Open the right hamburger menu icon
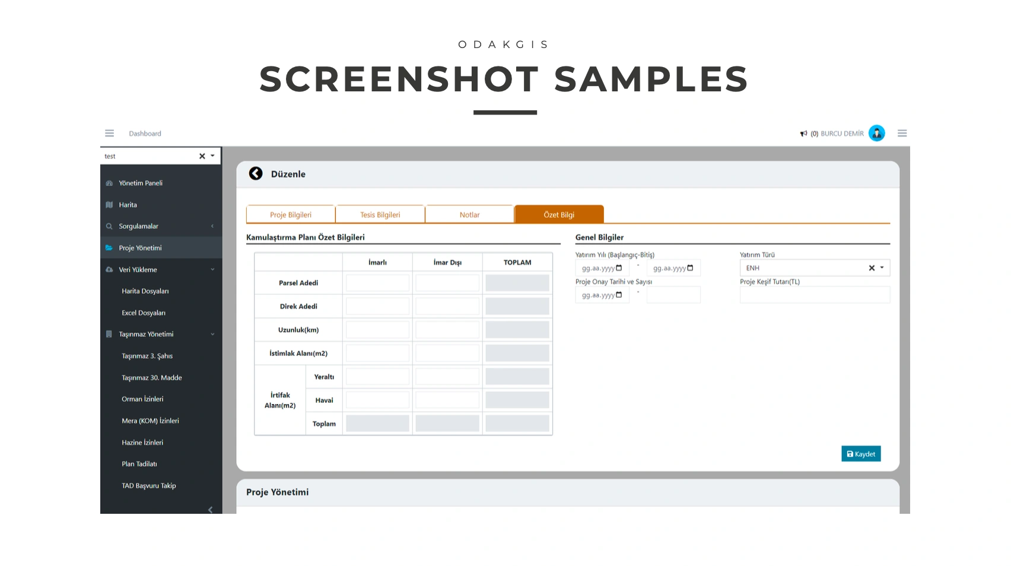The image size is (1011, 566). point(902,133)
